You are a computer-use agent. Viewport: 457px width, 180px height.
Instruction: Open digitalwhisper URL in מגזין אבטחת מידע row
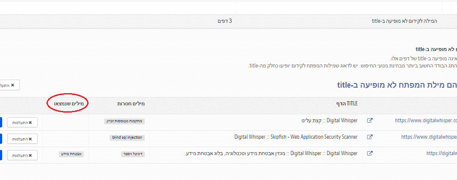(441, 153)
